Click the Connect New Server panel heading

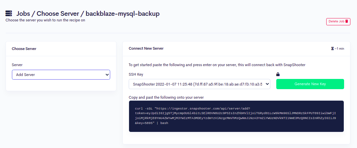point(146,48)
